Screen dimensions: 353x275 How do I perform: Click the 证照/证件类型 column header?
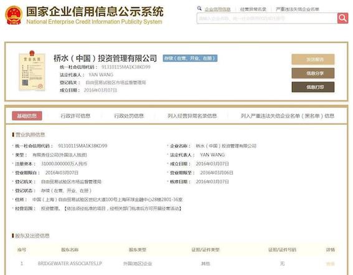(205, 250)
